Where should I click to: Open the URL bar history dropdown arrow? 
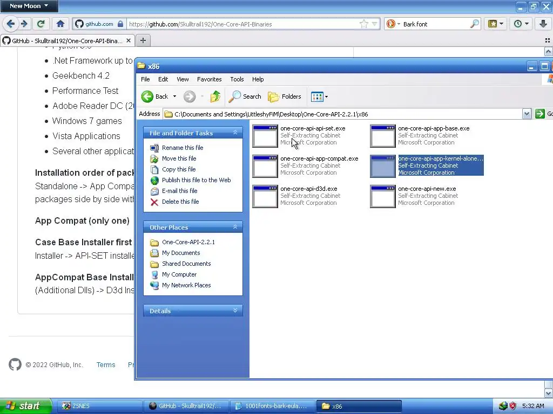[x=374, y=24]
